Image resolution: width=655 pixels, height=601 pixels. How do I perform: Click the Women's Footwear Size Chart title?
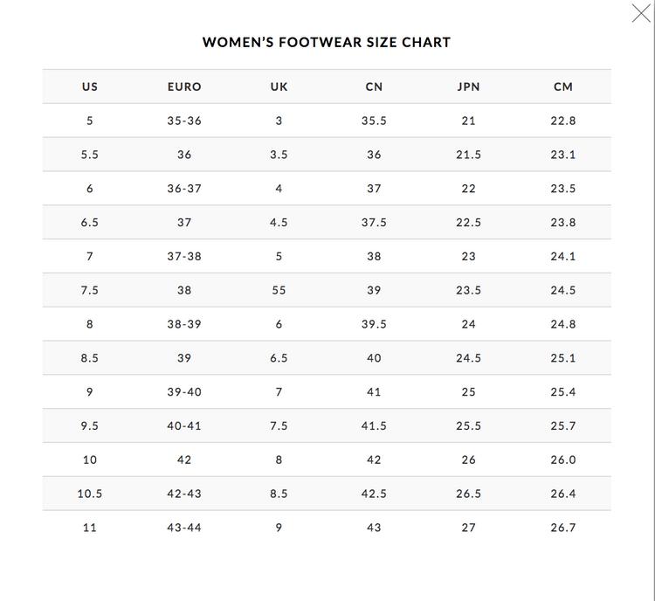[327, 42]
